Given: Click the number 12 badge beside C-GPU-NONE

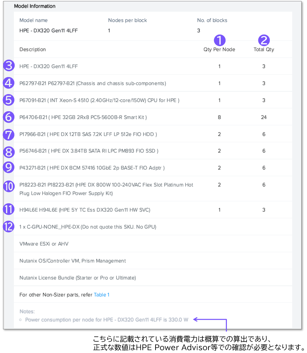Looking at the screenshot, I should point(9,226).
